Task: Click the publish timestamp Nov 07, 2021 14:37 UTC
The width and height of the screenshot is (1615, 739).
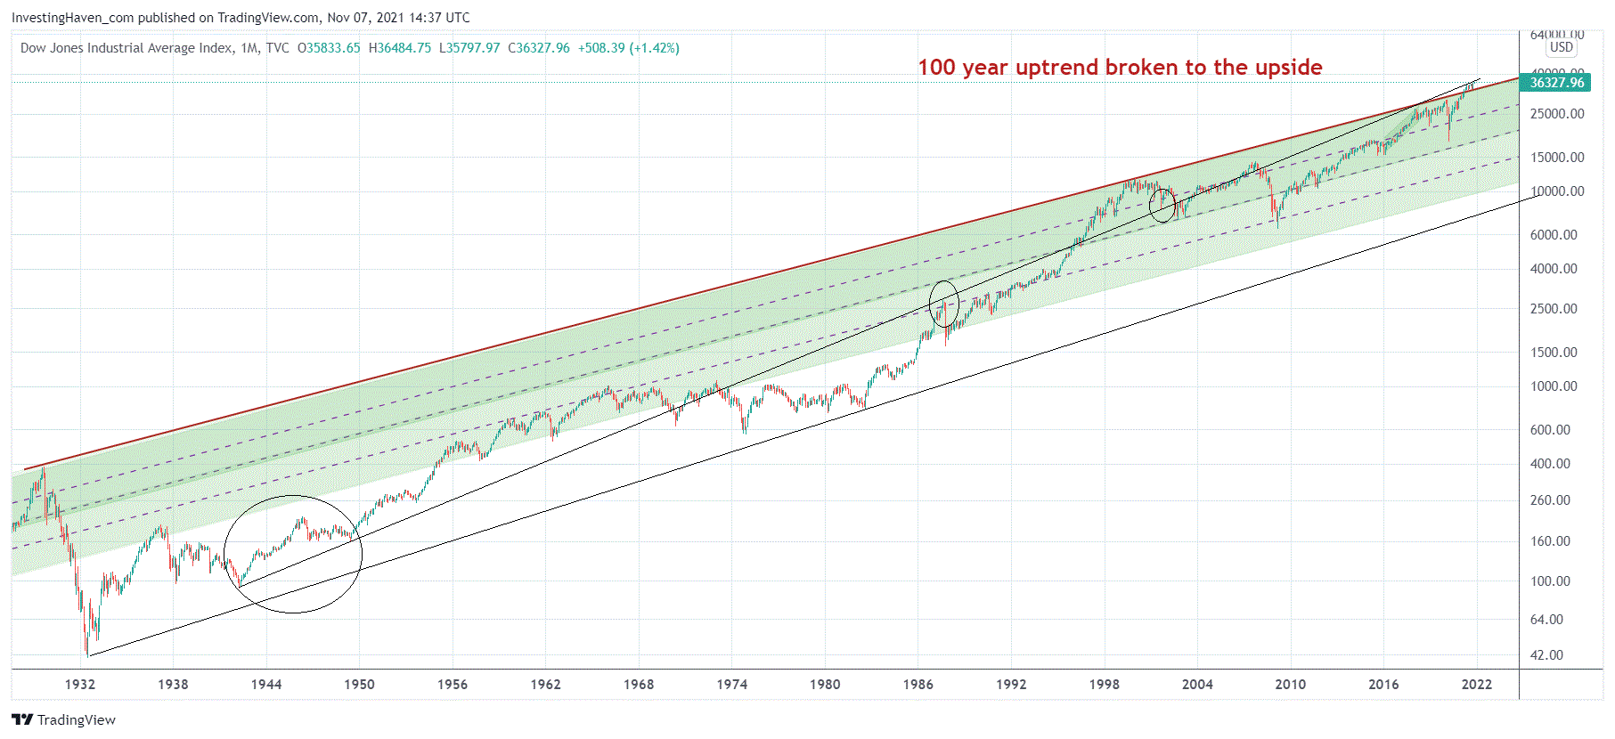Action: (398, 18)
